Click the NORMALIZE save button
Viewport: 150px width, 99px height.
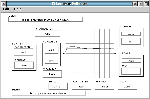51,61
